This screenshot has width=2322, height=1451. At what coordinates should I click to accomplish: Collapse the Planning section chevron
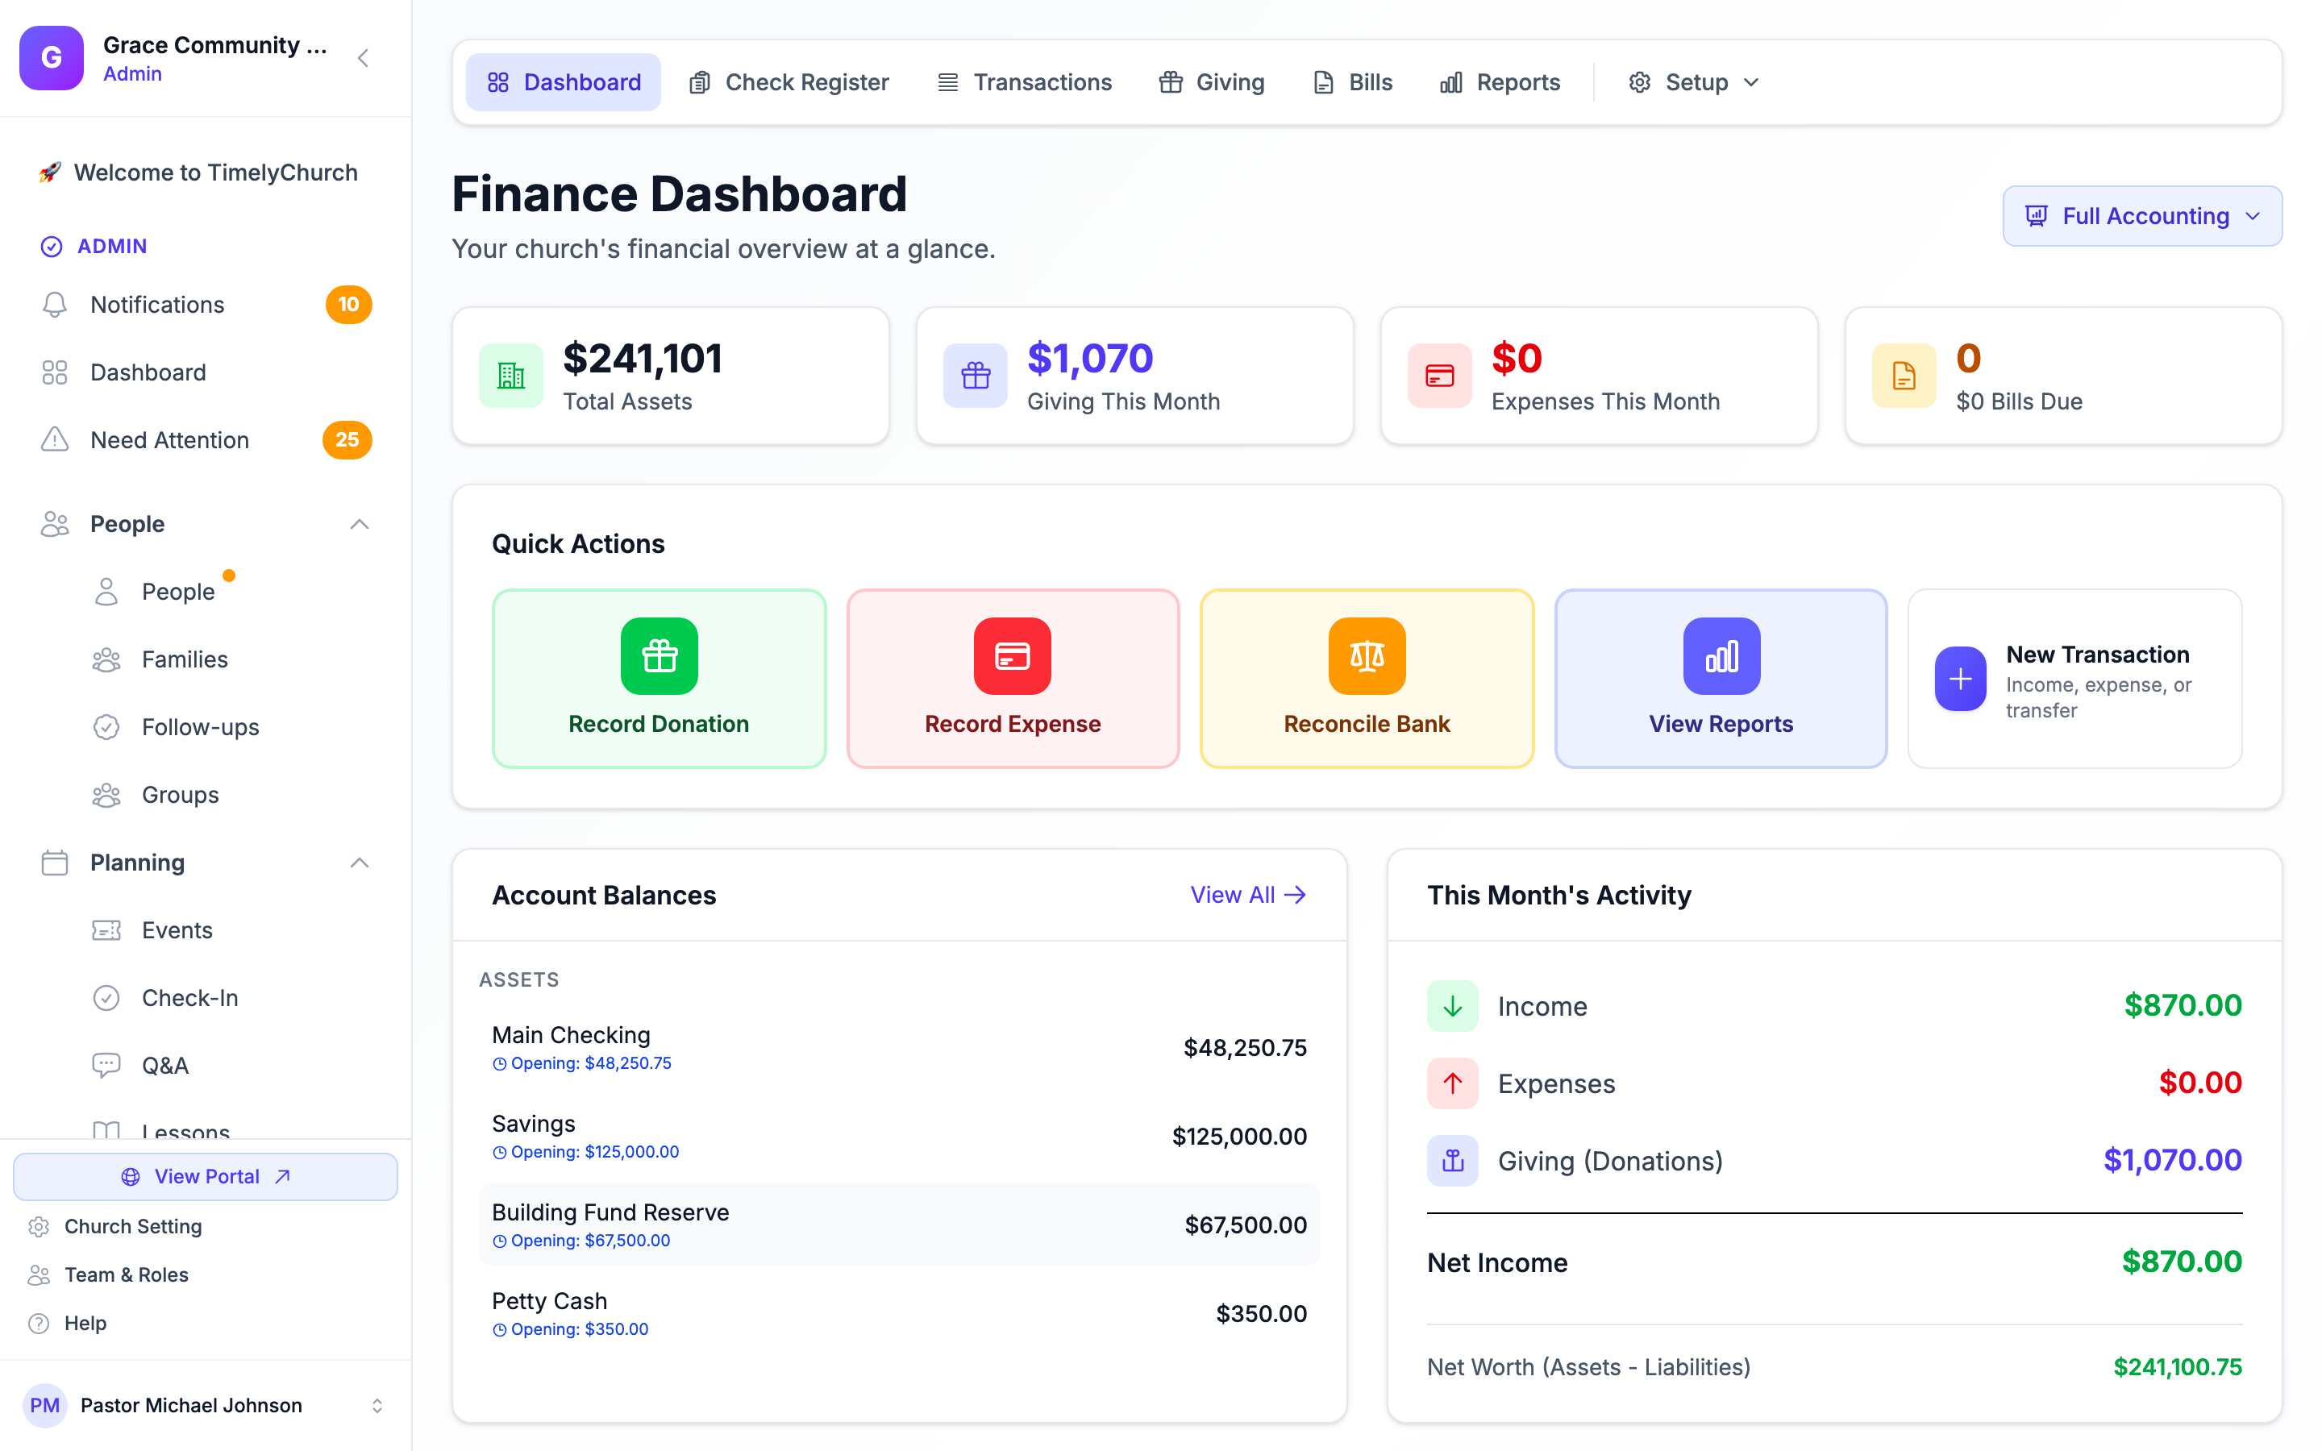(360, 863)
